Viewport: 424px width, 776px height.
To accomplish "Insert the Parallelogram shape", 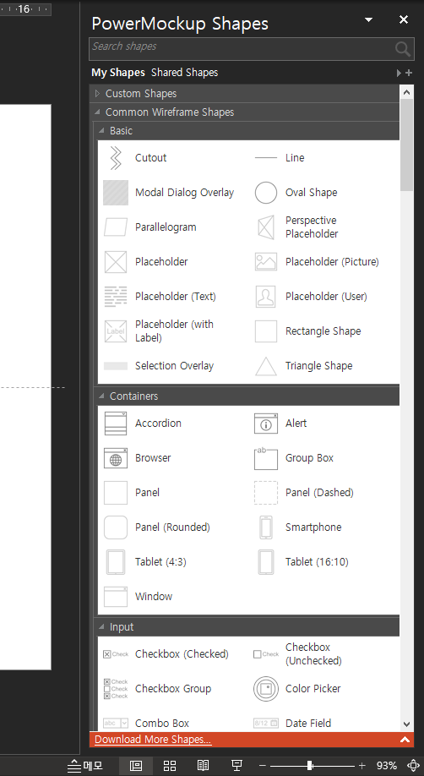I will tap(115, 227).
